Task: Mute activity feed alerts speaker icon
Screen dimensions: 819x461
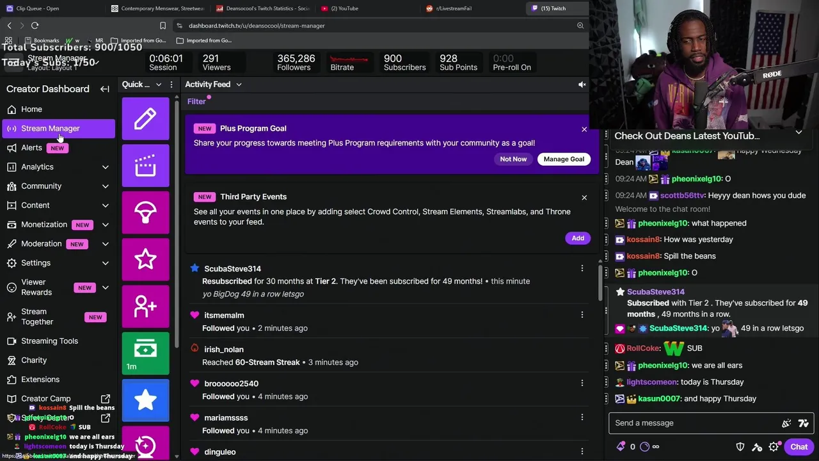Action: 582,85
